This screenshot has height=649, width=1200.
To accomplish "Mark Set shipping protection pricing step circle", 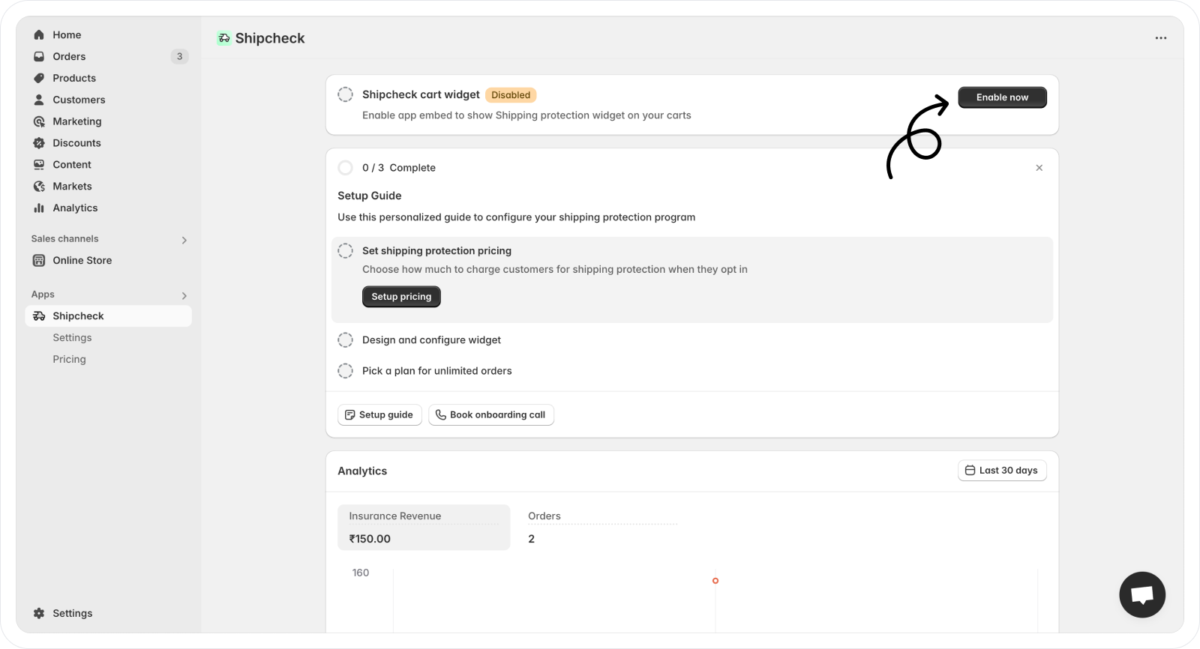I will pyautogui.click(x=345, y=251).
